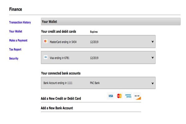The image size is (186, 124).
Task: Click Add a New Bank Account
Action: click(57, 108)
